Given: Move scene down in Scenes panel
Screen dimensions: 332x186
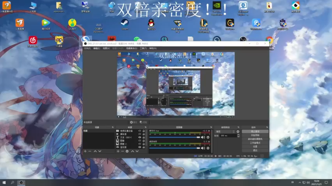Looking at the screenshot, I should point(100,151).
